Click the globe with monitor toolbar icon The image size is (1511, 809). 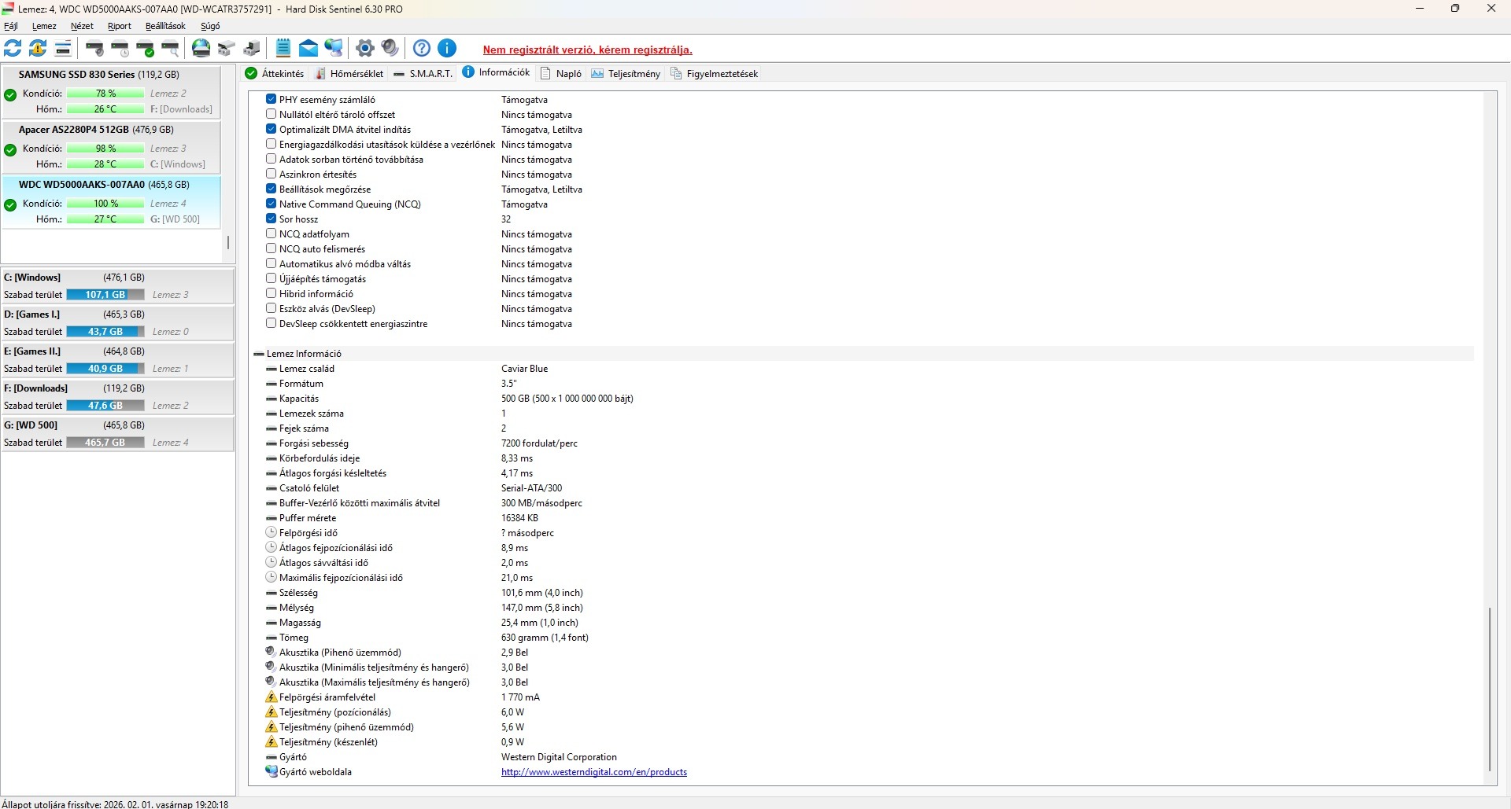[x=334, y=49]
